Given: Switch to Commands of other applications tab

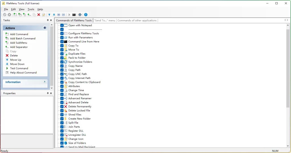Looking at the screenshot, I should point(137,20).
